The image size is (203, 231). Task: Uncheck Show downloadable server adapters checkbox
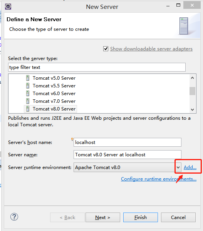pos(106,49)
